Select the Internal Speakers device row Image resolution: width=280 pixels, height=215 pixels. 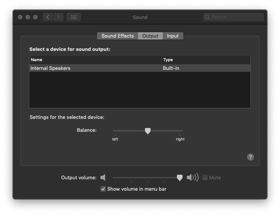[140, 68]
